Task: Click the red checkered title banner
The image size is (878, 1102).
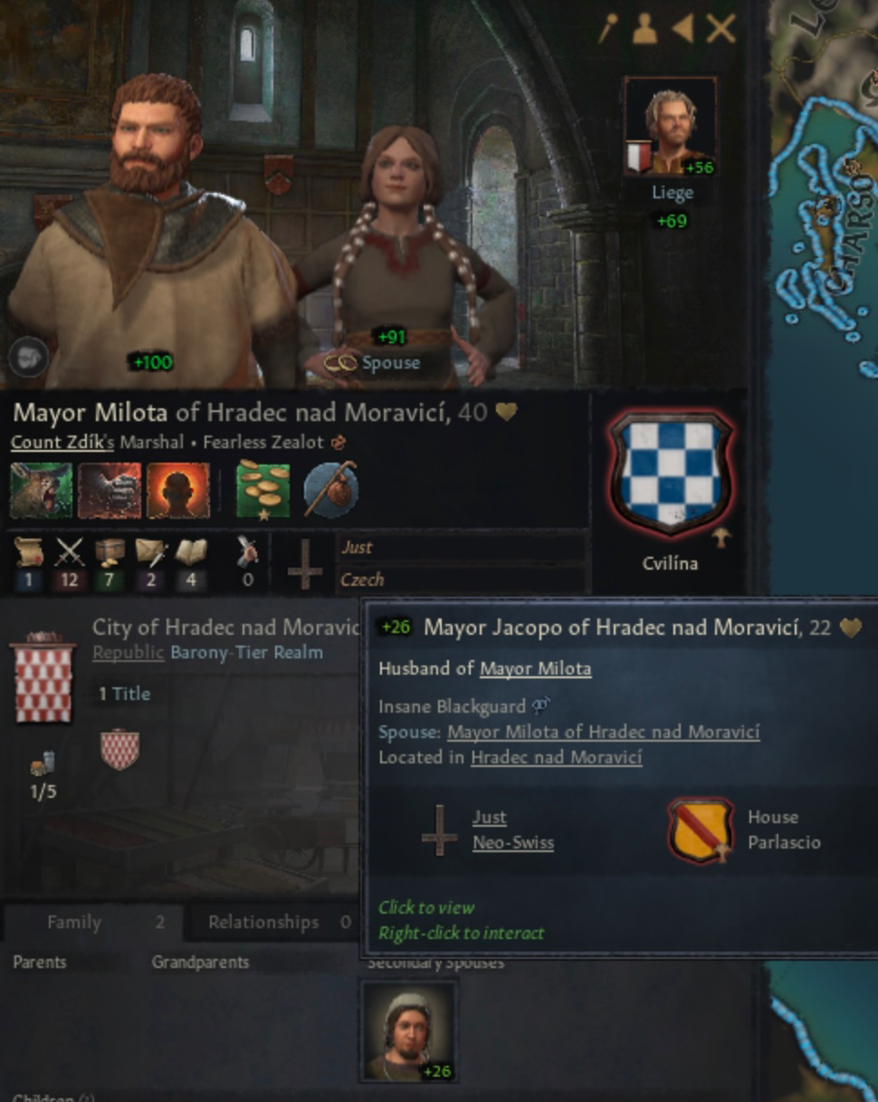Action: pyautogui.click(x=42, y=679)
